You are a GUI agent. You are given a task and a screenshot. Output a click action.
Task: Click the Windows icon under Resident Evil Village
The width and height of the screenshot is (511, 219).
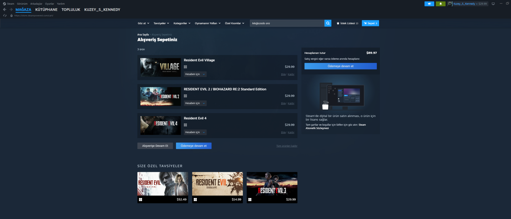186,67
